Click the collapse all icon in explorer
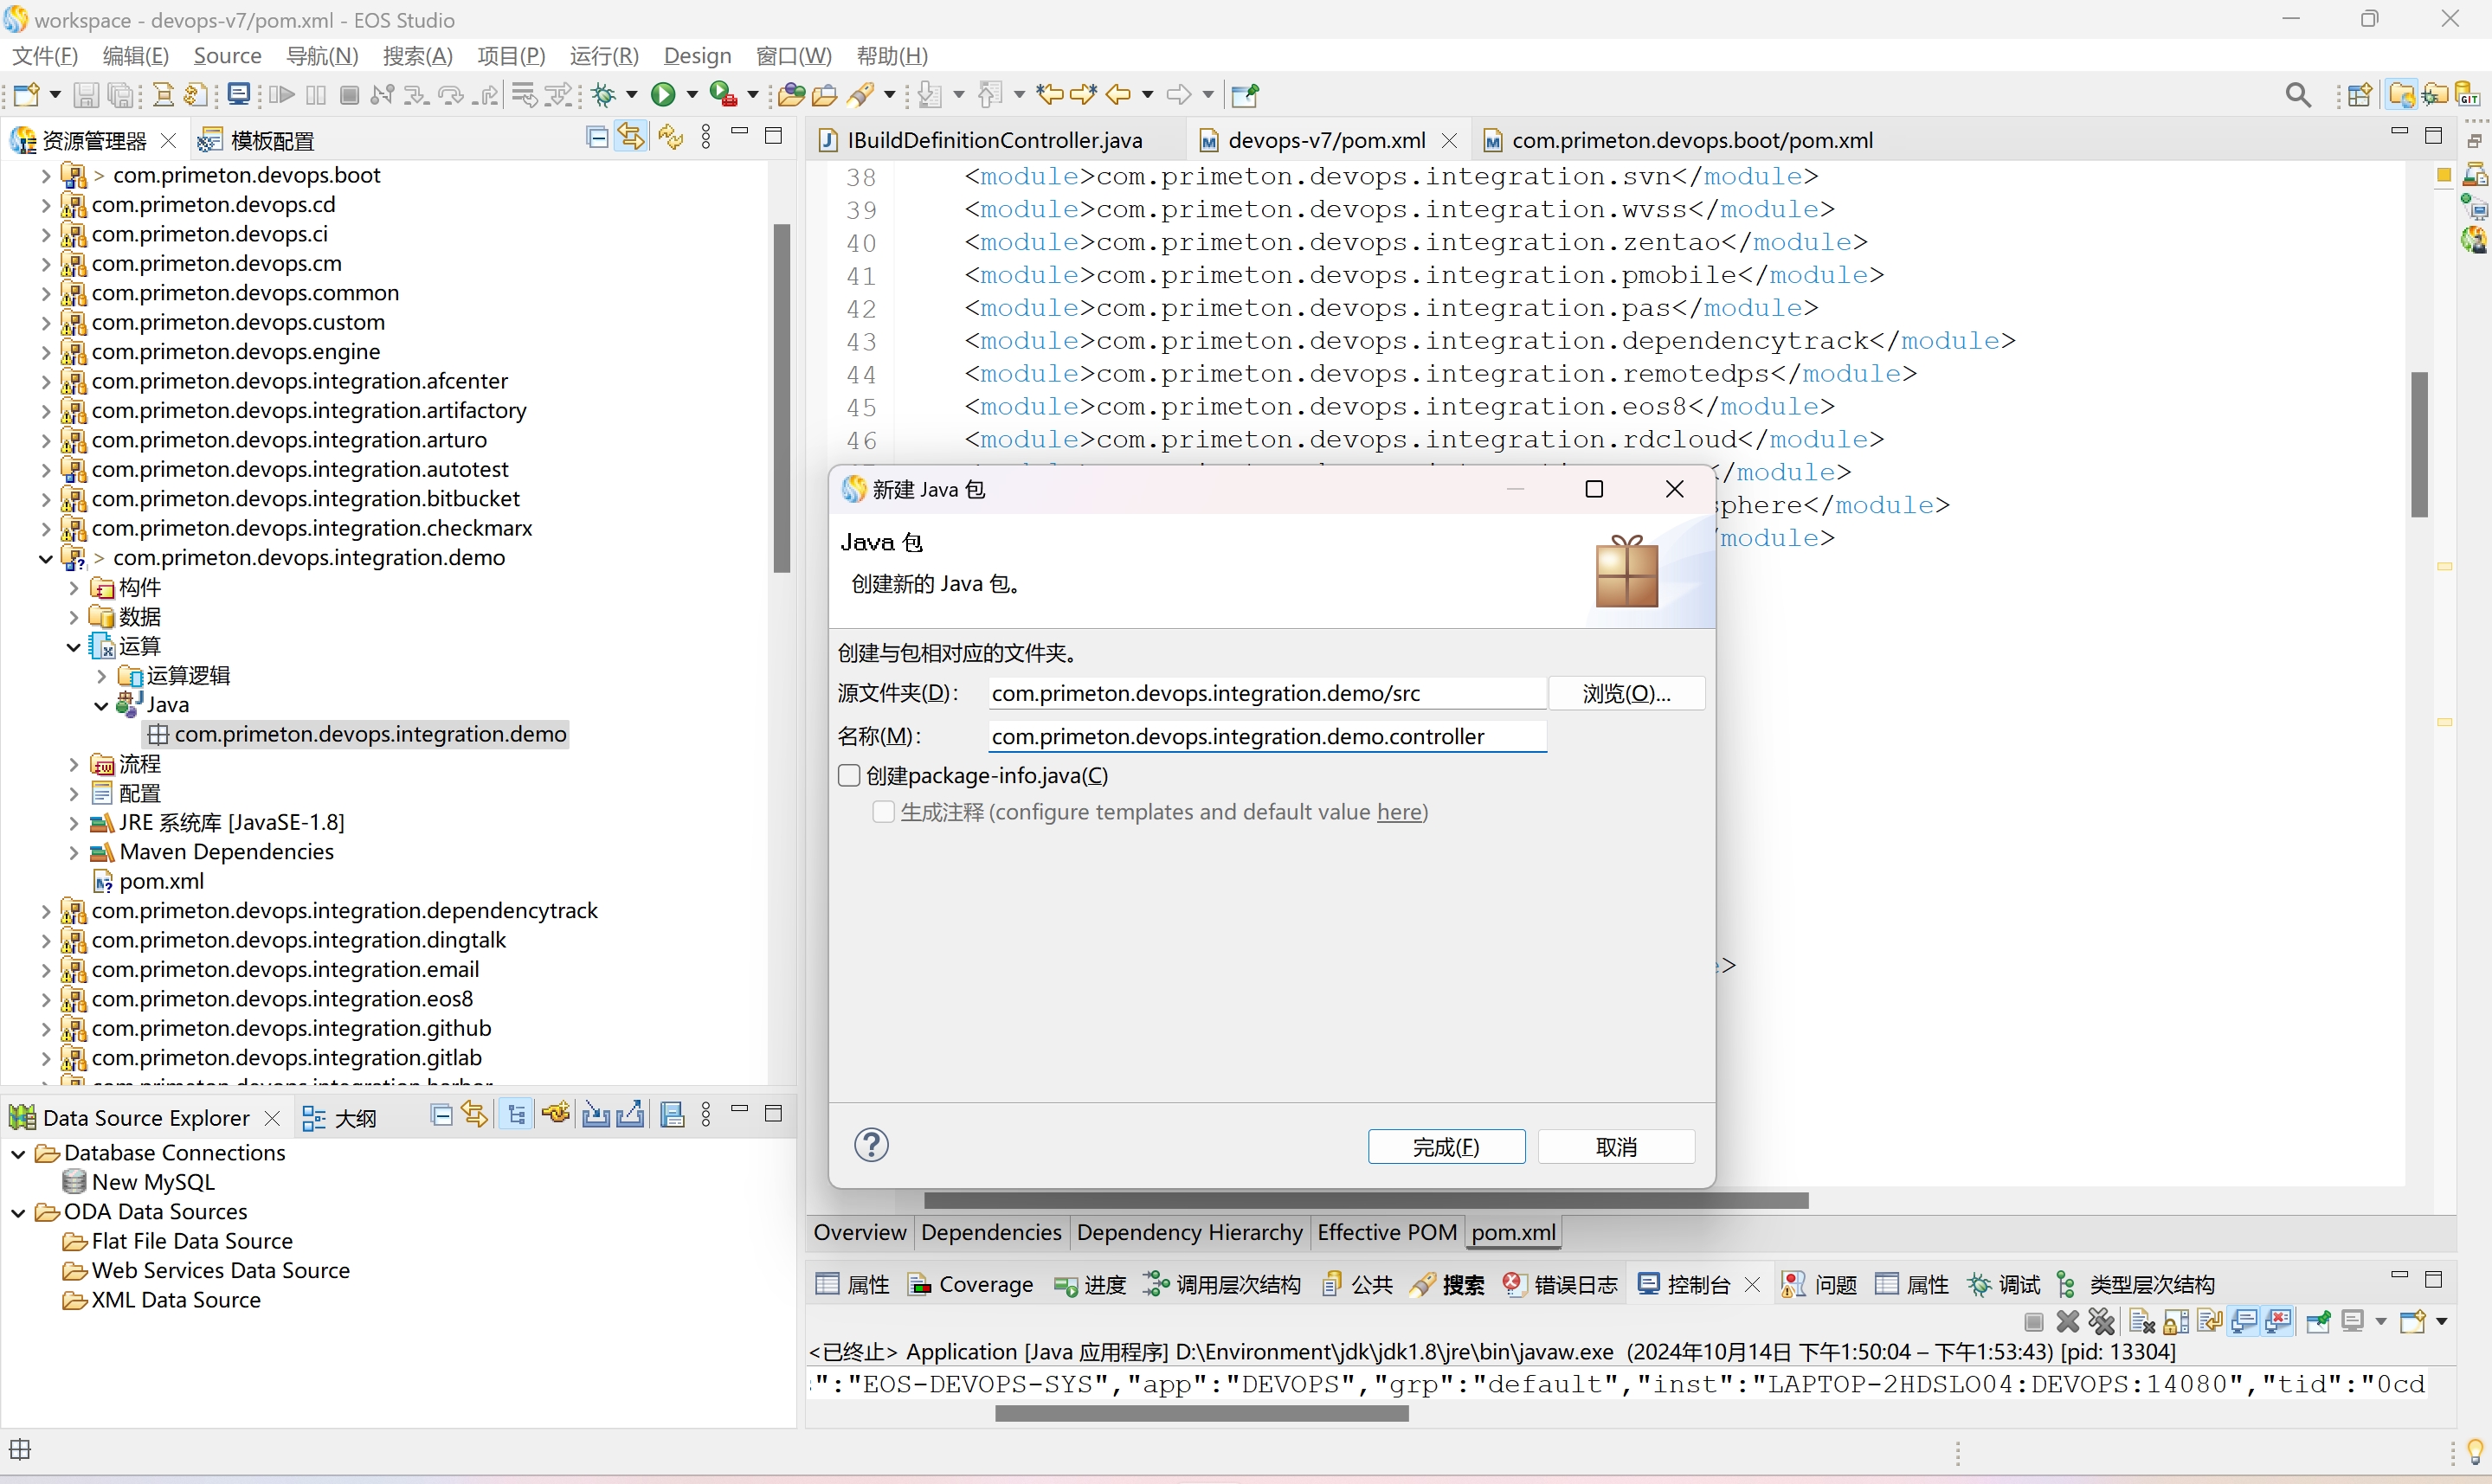The height and width of the screenshot is (1484, 2492). (596, 137)
